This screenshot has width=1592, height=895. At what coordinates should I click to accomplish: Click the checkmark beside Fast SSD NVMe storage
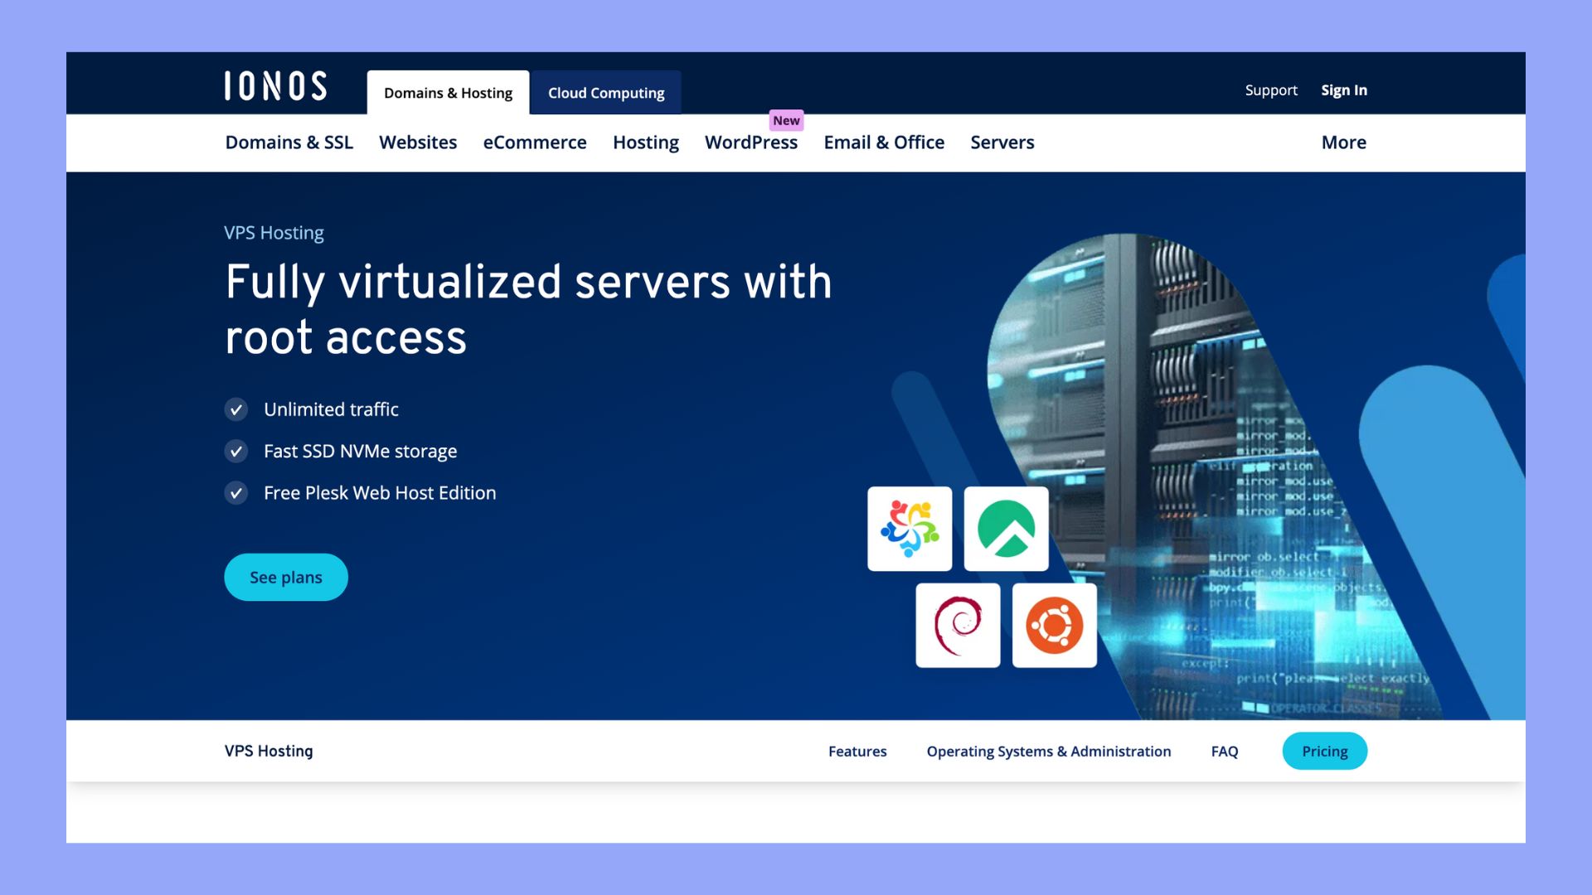click(236, 451)
